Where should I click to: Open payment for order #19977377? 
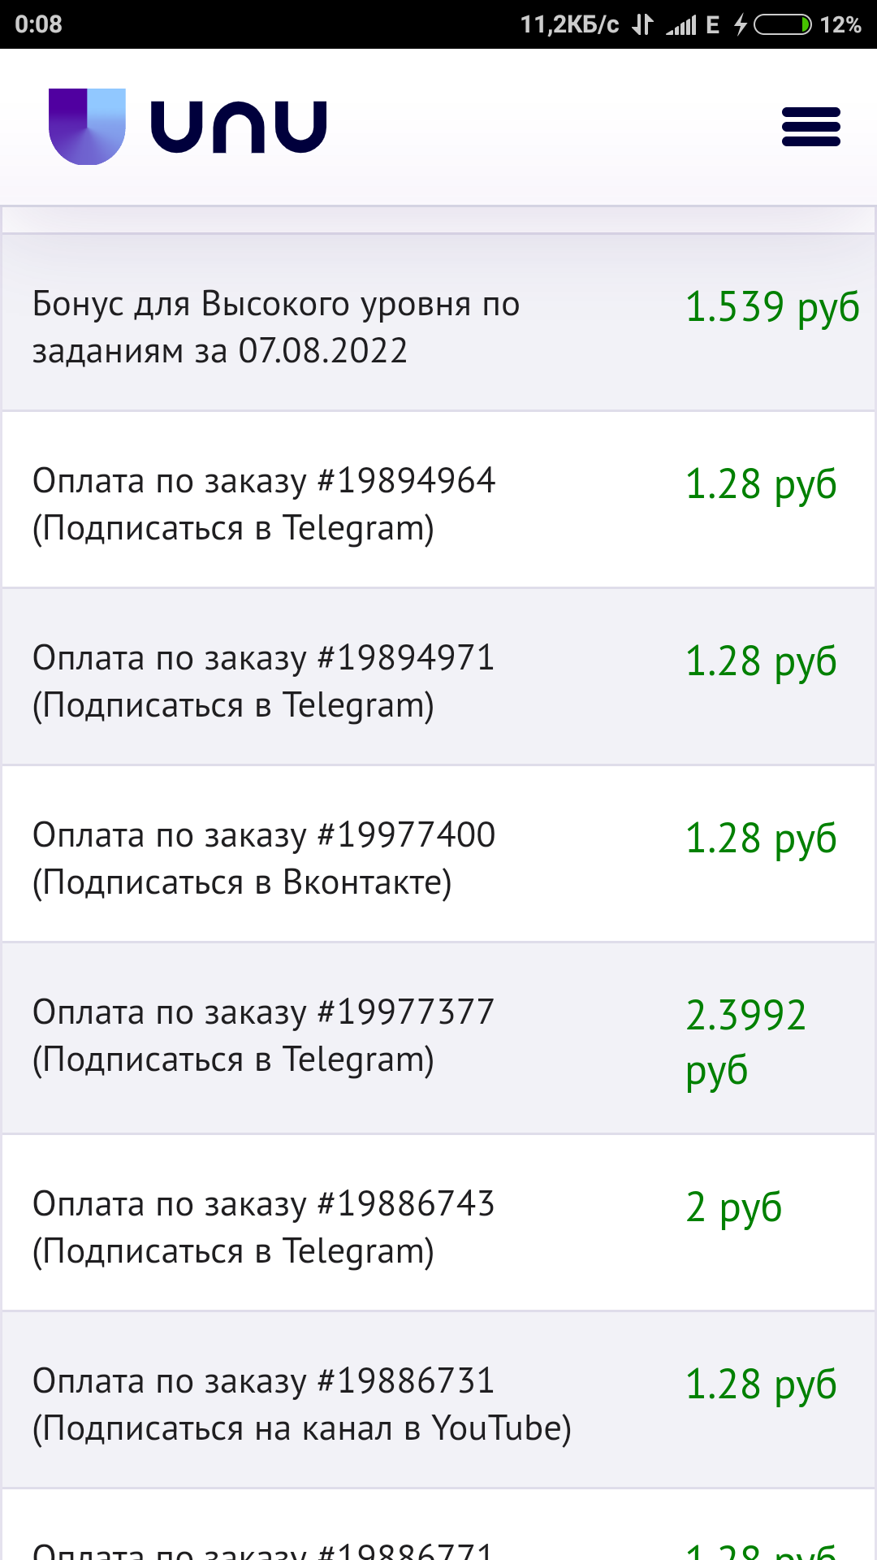(x=264, y=1035)
